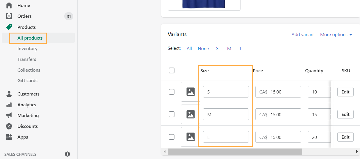Check the box for the L variant
The width and height of the screenshot is (360, 159).
[x=172, y=137]
